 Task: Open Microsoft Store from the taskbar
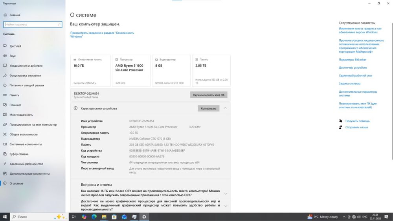point(114,217)
